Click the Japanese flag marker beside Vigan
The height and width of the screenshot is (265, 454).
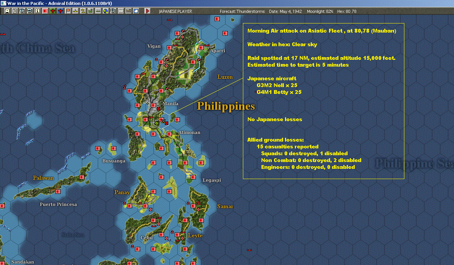(169, 47)
